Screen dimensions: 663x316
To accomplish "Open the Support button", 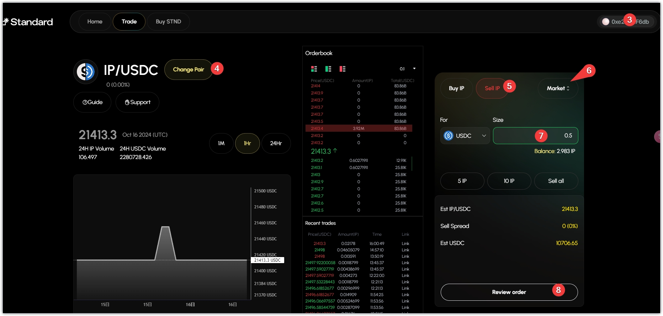I will coord(137,102).
